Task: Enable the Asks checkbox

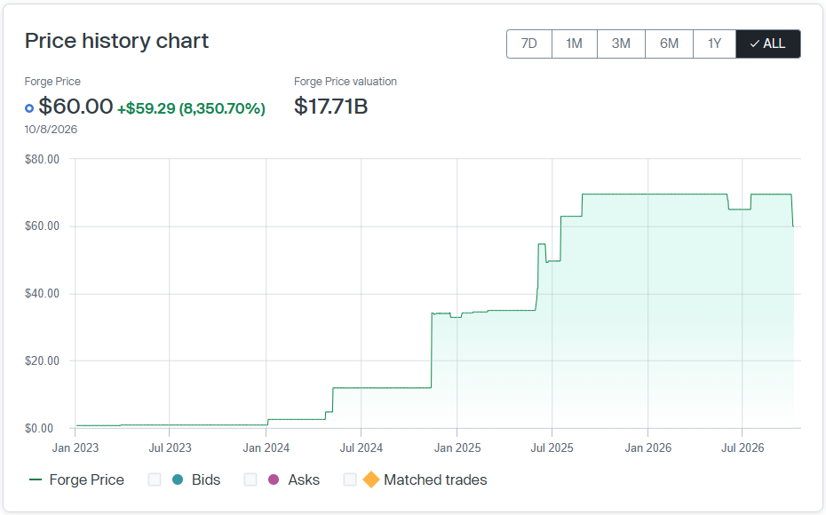Action: tap(250, 479)
